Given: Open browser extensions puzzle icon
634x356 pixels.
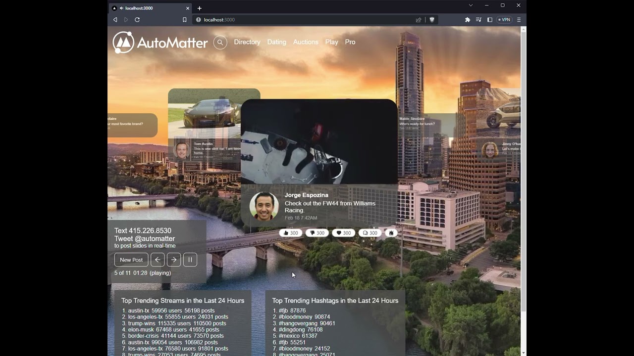Looking at the screenshot, I should [467, 20].
